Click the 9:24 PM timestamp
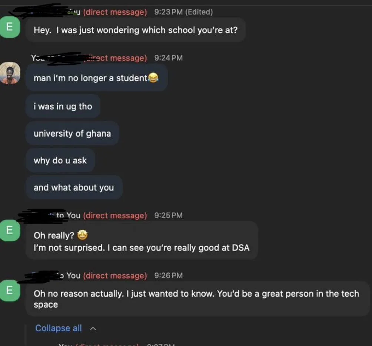Image resolution: width=372 pixels, height=346 pixels. pyautogui.click(x=169, y=58)
